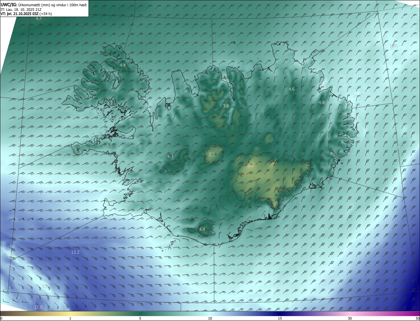Select the 5 tick label on colour scale
The height and width of the screenshot is (321, 420).
140,318
